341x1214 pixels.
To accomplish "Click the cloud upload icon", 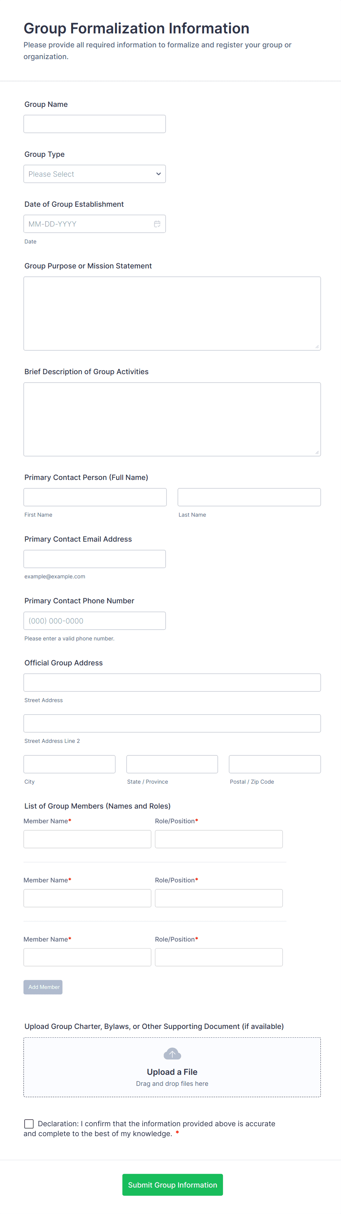I will tap(172, 1054).
